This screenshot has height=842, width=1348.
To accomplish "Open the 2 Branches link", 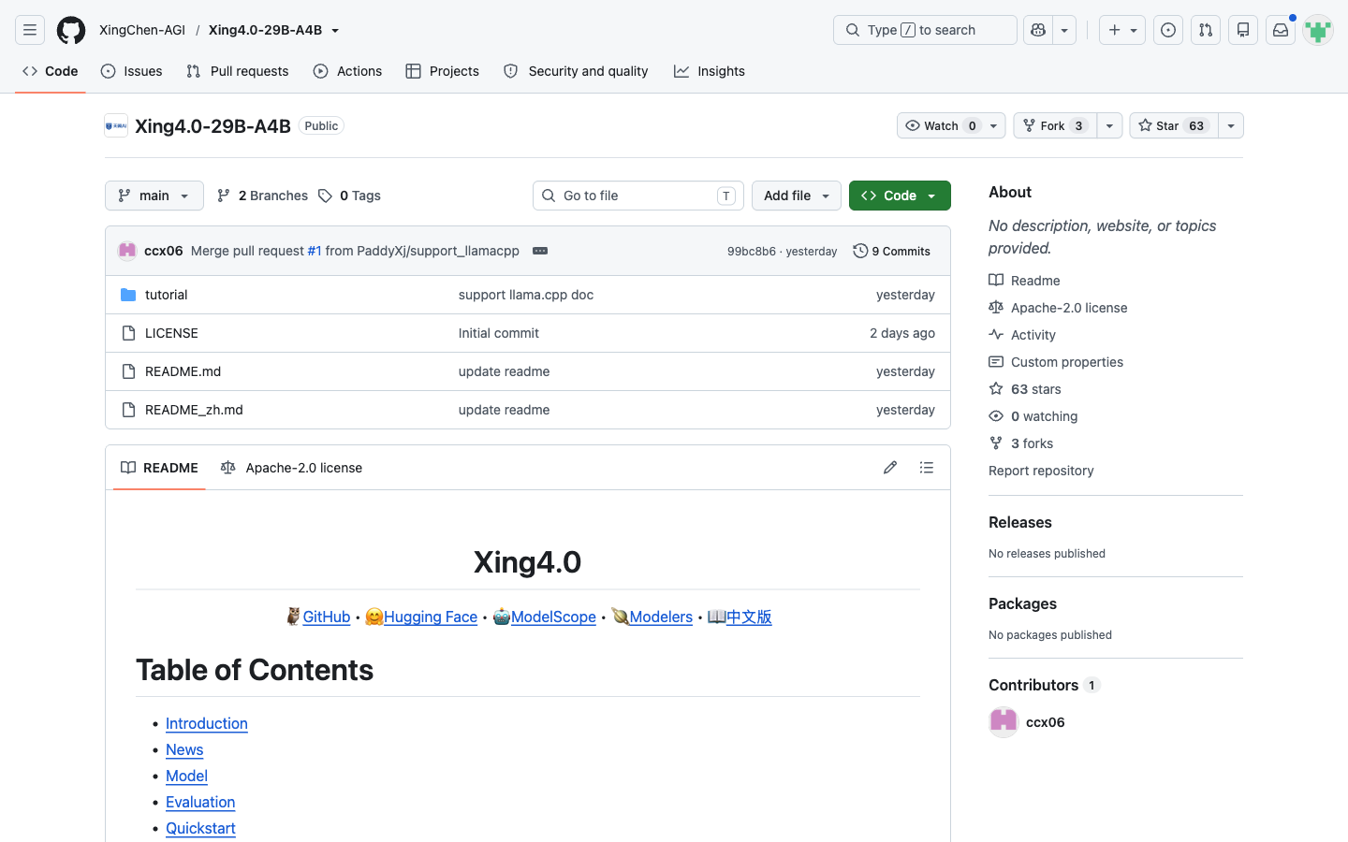I will (x=262, y=196).
